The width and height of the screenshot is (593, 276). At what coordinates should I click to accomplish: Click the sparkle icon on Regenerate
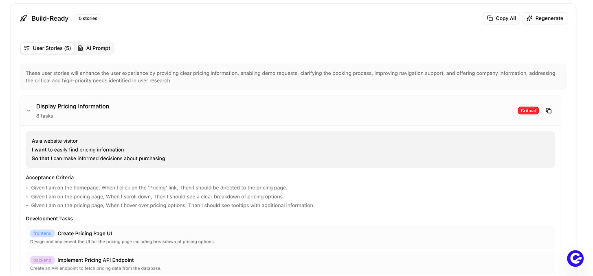pyautogui.click(x=529, y=18)
